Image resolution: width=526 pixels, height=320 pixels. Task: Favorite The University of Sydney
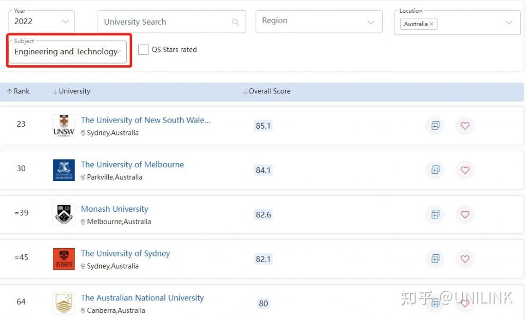tap(465, 259)
